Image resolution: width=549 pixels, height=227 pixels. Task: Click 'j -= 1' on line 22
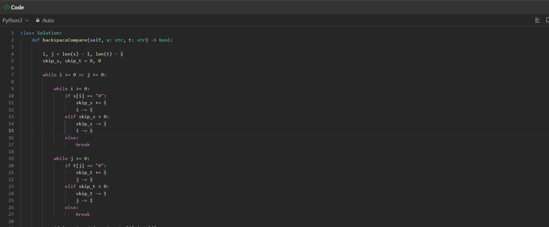click(84, 179)
